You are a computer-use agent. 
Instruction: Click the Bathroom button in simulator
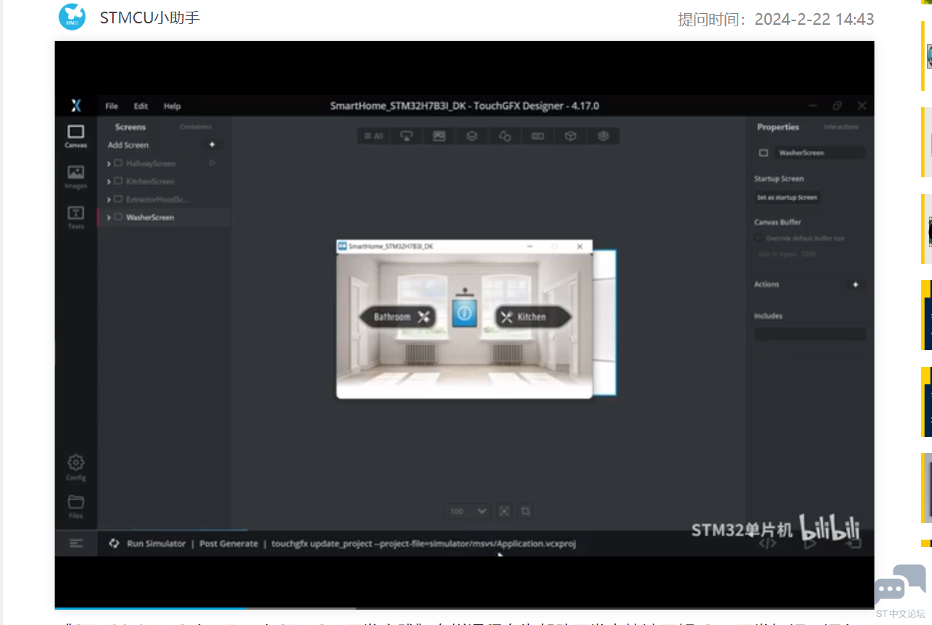tap(398, 317)
